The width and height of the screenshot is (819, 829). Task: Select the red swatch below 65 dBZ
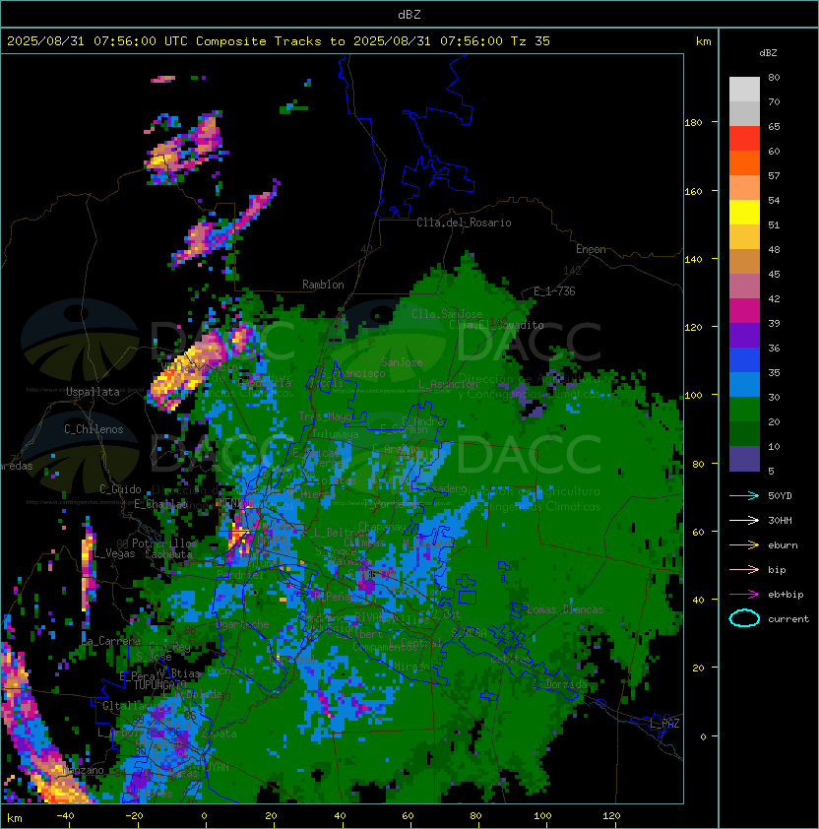click(x=744, y=138)
